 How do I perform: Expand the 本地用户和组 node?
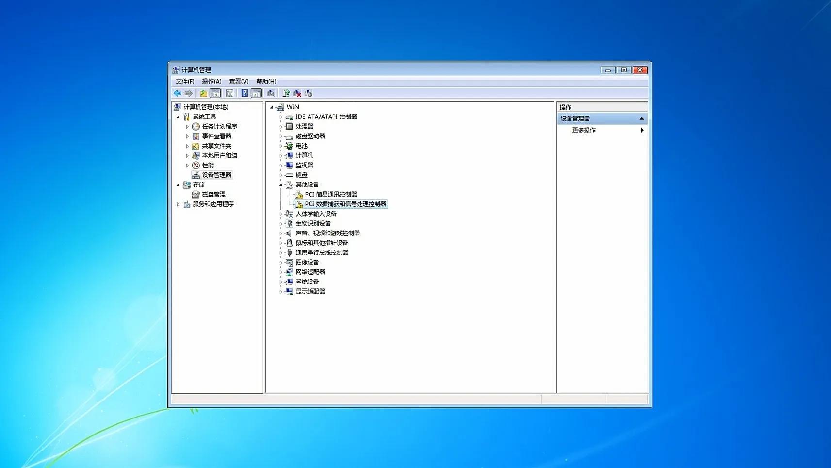pyautogui.click(x=187, y=156)
